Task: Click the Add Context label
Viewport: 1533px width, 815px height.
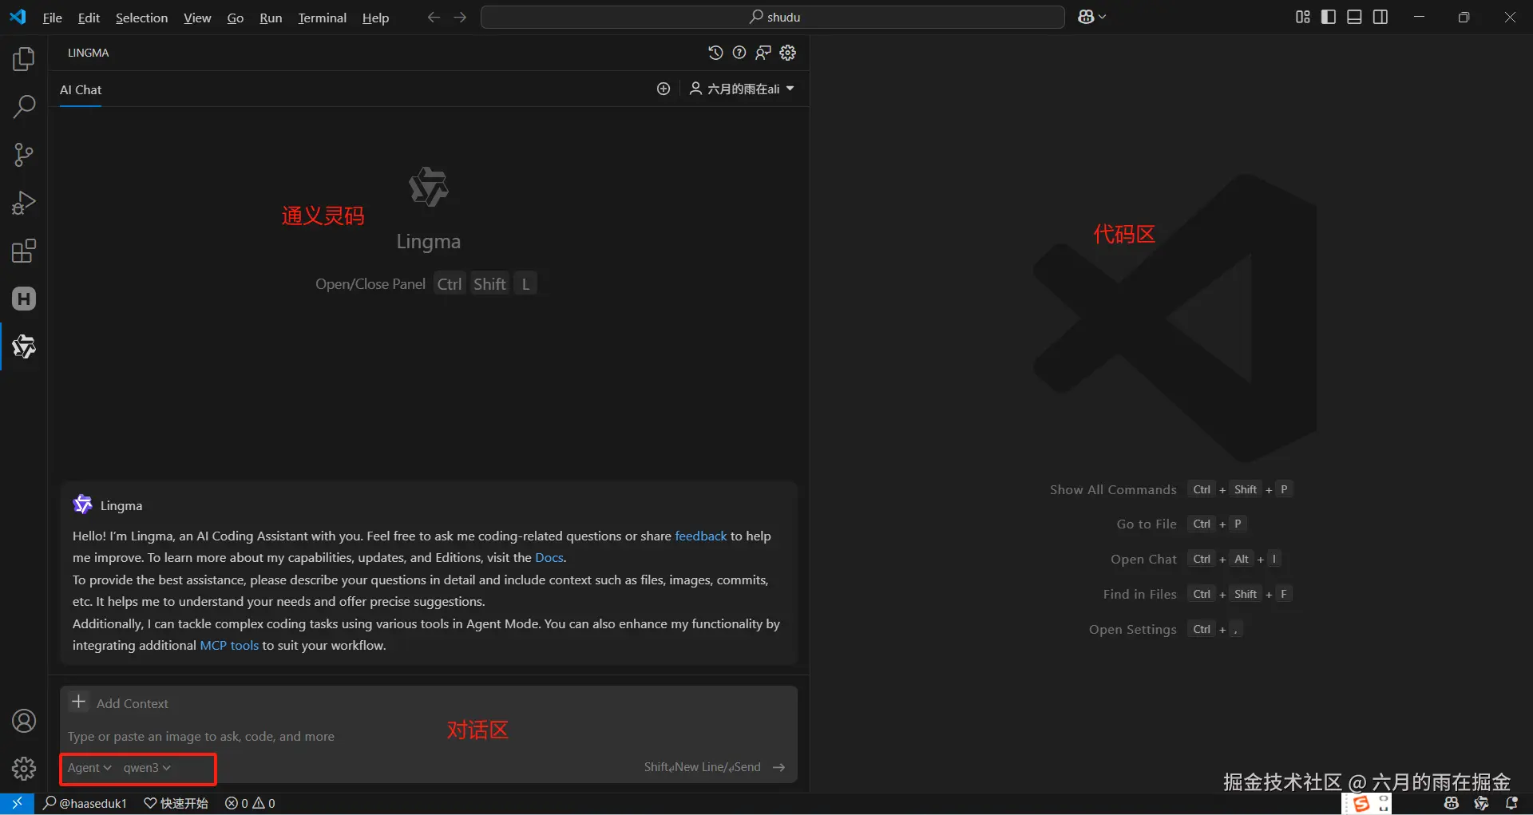Action: pos(133,703)
